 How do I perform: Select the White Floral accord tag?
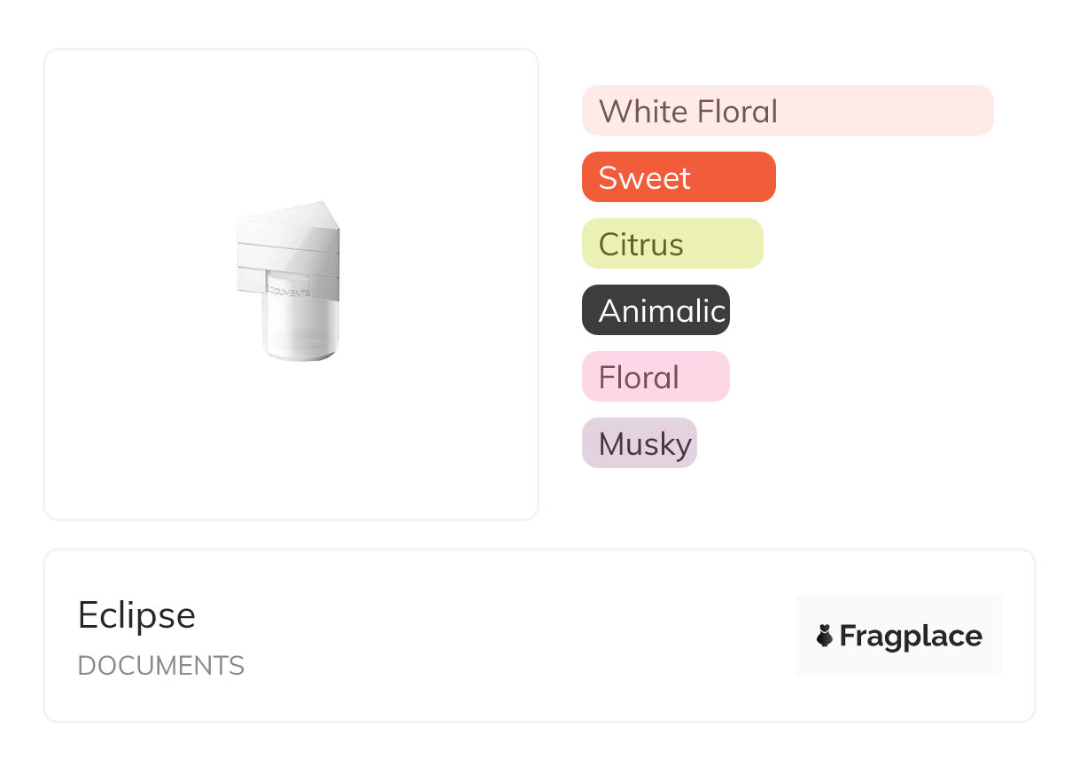787,111
